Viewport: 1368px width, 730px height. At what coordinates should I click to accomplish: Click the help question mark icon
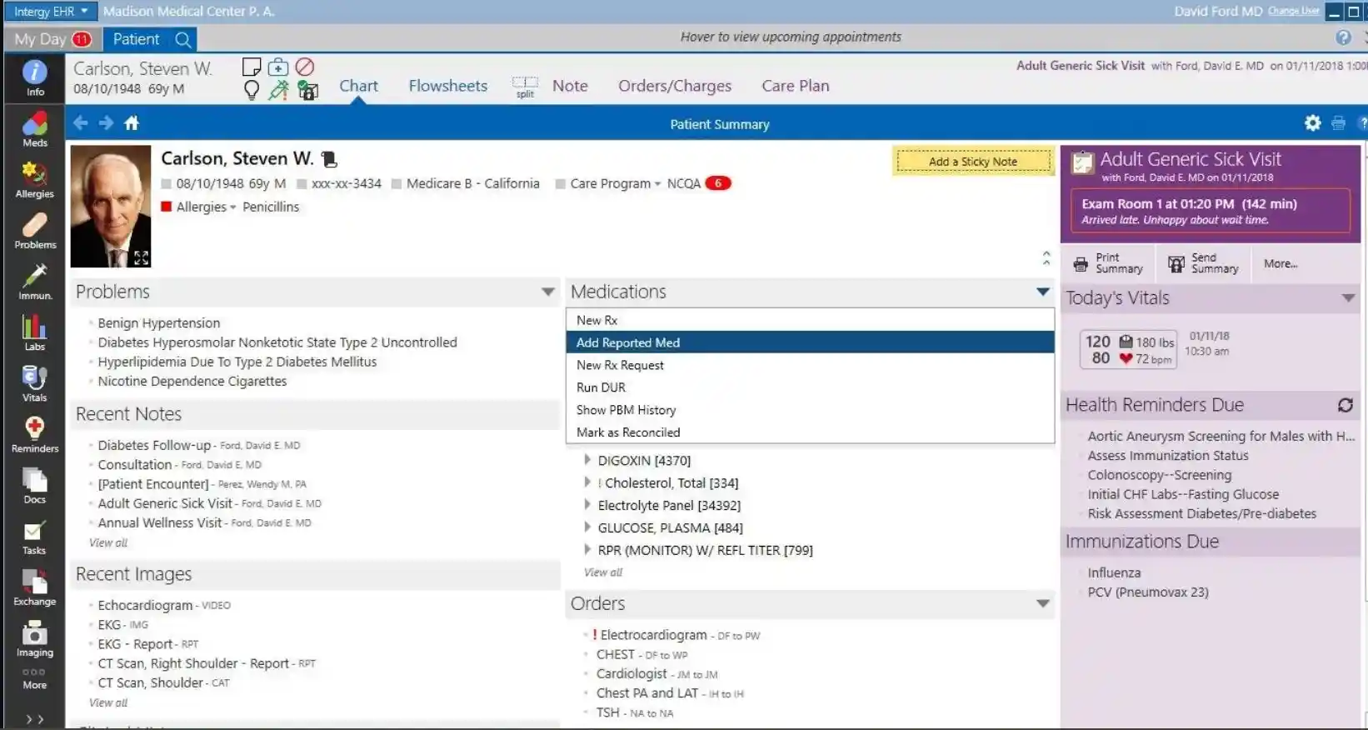[x=1343, y=37]
